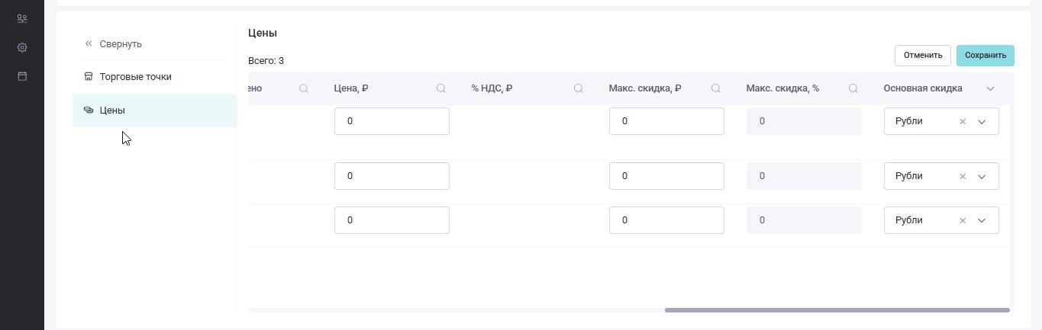Viewport: 1042px width, 330px height.
Task: Clear Рубли selection in third row
Action: point(963,220)
